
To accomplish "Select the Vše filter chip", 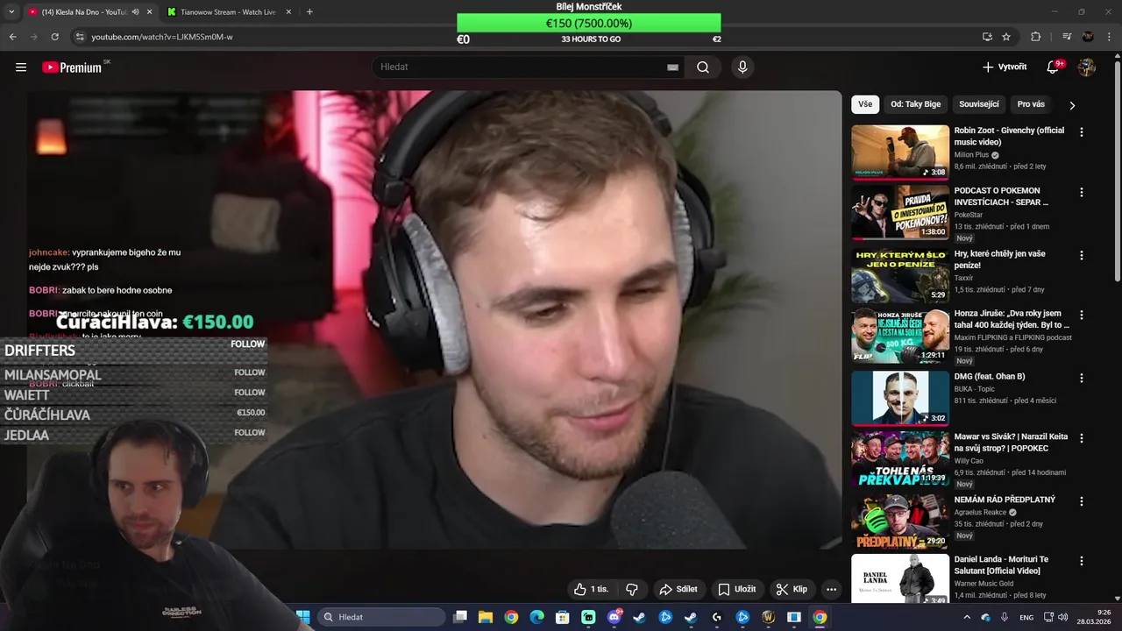I will tap(865, 104).
